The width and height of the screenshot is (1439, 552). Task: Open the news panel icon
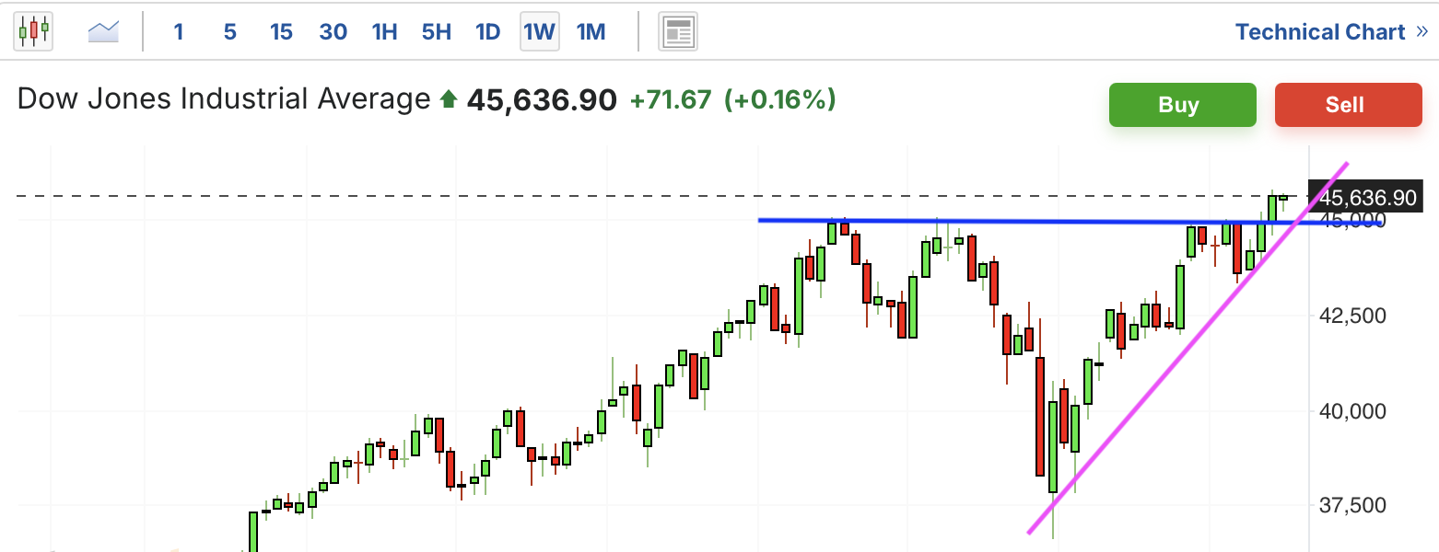click(678, 33)
